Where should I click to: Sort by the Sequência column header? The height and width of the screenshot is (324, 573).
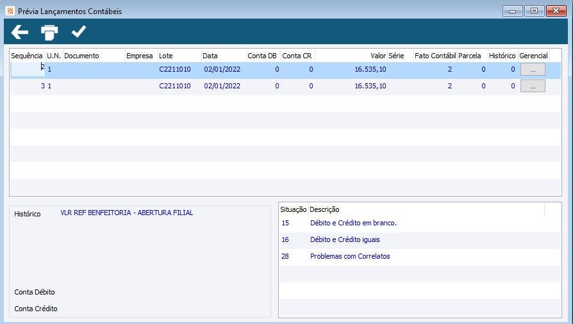tap(28, 56)
